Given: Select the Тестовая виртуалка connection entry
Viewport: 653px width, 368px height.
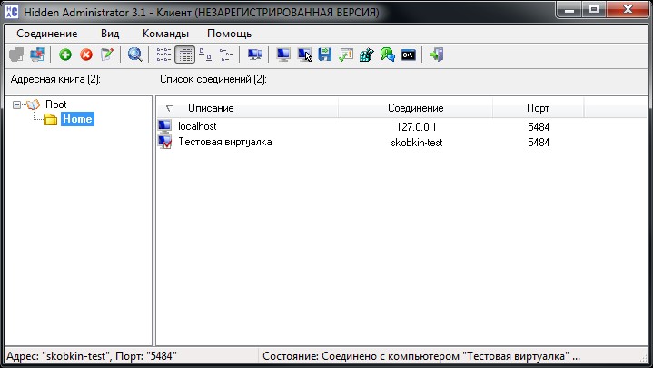Looking at the screenshot, I should [x=224, y=143].
